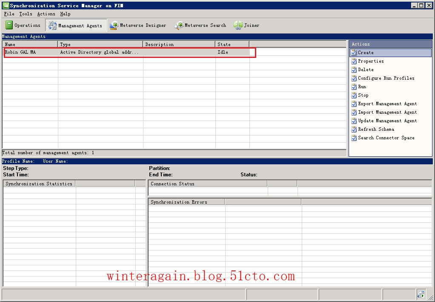Sort by the State column header

[x=232, y=44]
